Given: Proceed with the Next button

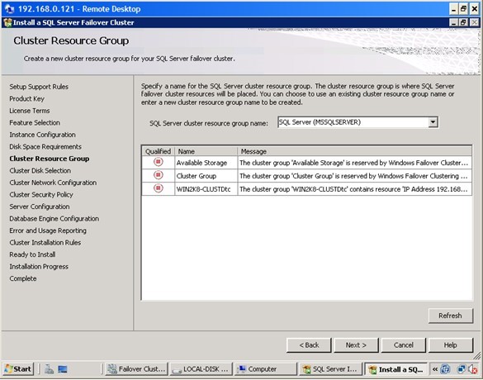Looking at the screenshot, I should click(x=356, y=345).
